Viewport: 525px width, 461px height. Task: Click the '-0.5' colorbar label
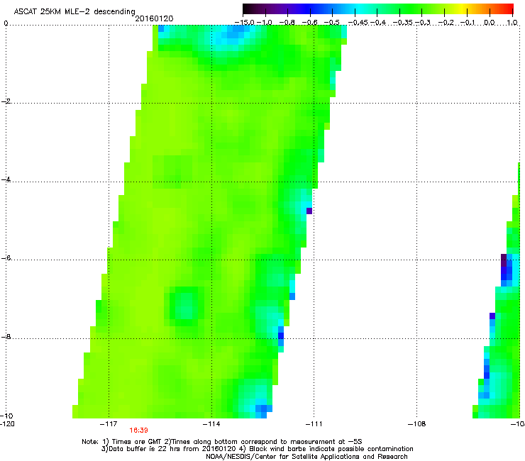(x=332, y=23)
